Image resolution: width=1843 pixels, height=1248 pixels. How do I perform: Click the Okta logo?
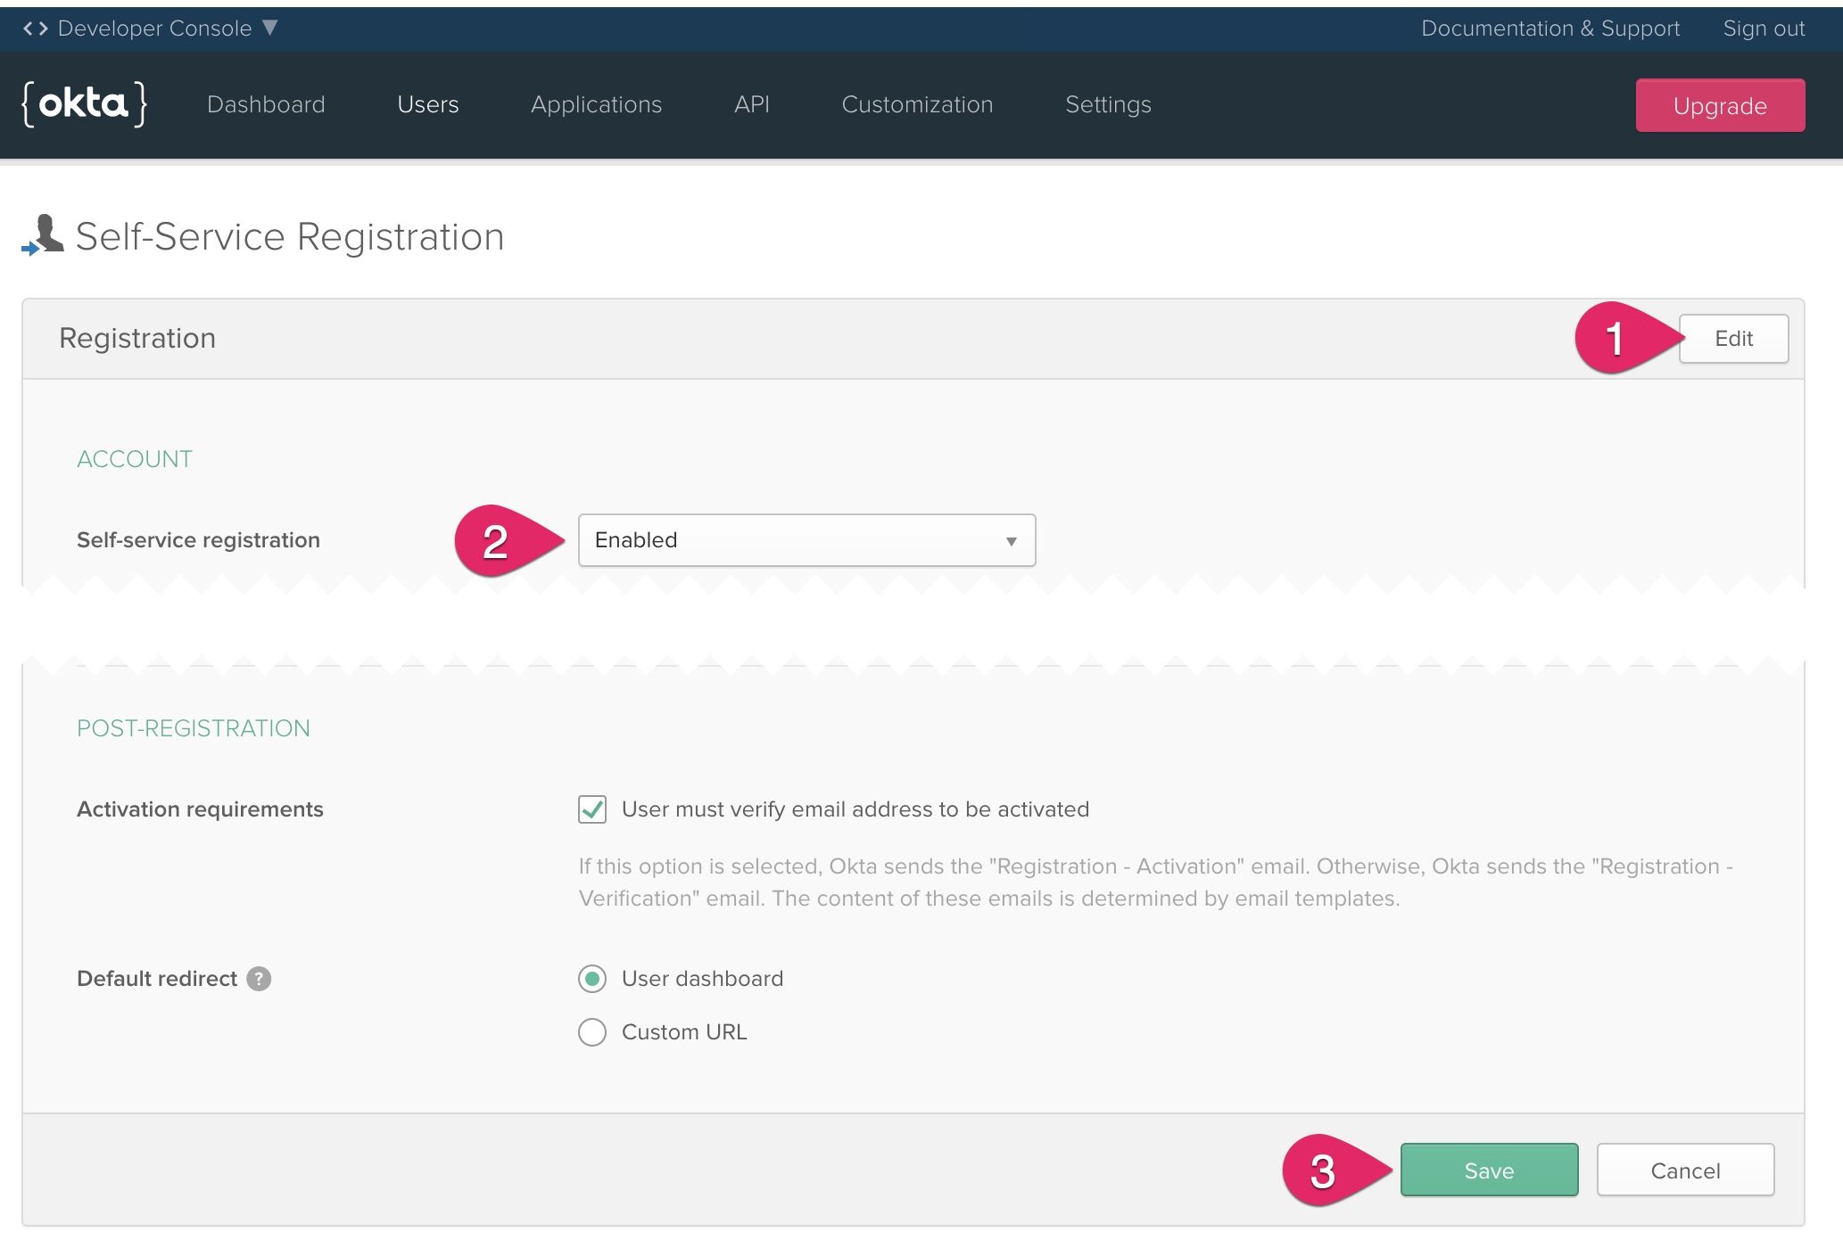click(x=84, y=104)
